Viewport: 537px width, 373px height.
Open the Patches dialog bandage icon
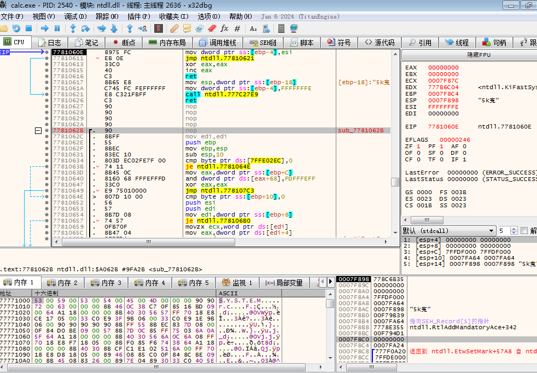click(174, 28)
